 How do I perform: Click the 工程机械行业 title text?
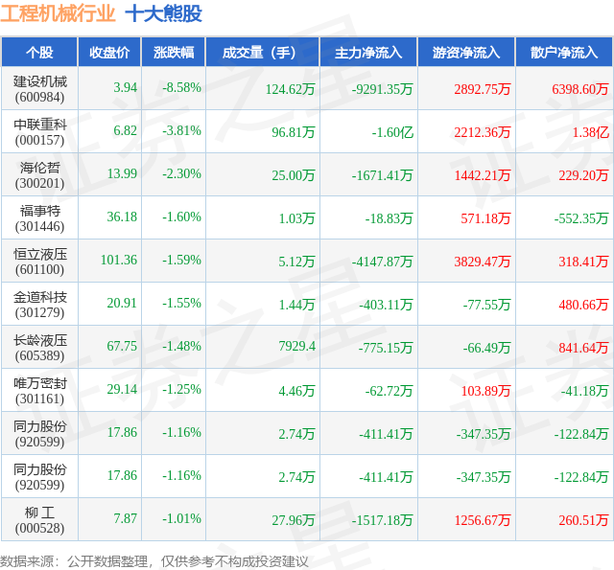(x=58, y=13)
